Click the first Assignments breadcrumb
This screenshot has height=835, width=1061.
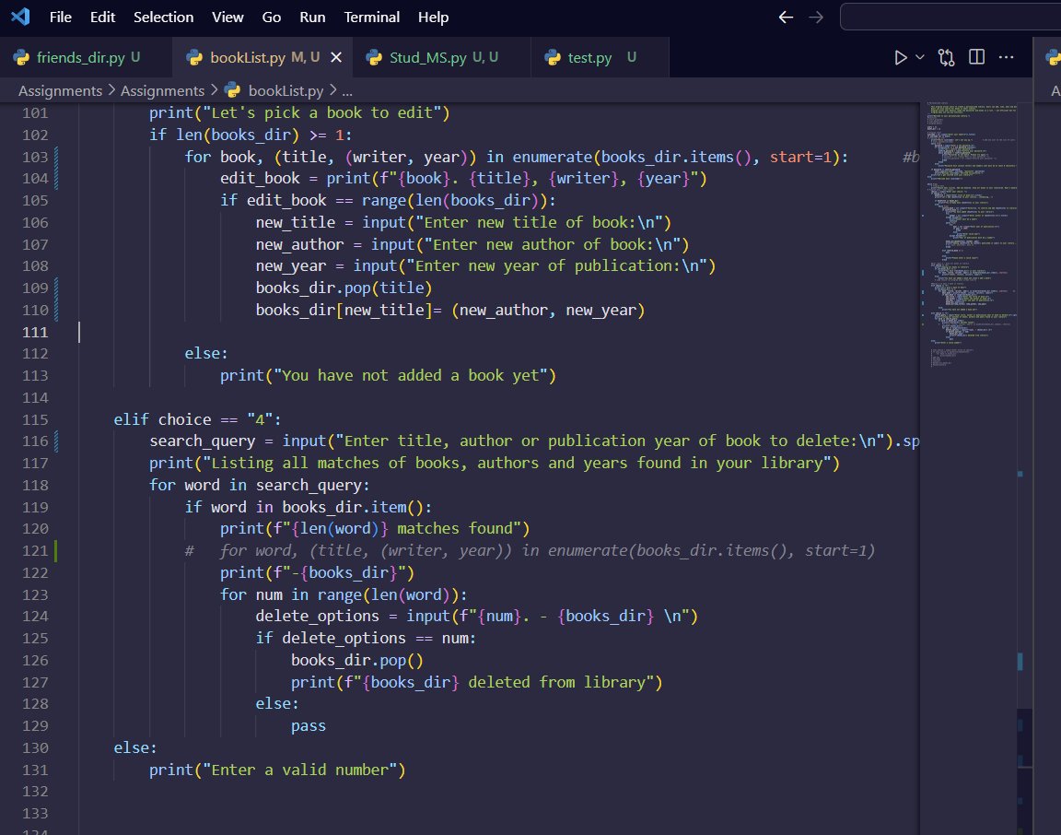(x=60, y=90)
